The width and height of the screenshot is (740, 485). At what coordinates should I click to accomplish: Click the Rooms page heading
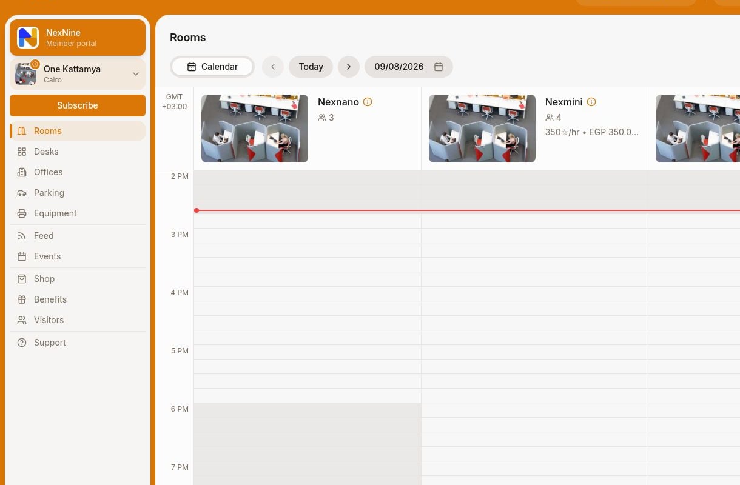(x=188, y=38)
